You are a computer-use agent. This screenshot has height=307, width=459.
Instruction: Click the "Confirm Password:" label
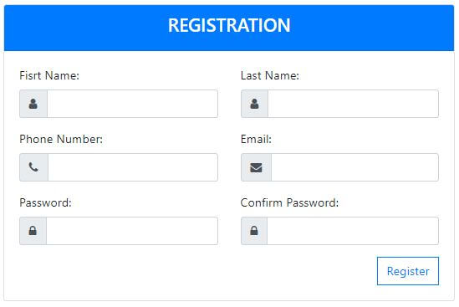click(289, 202)
